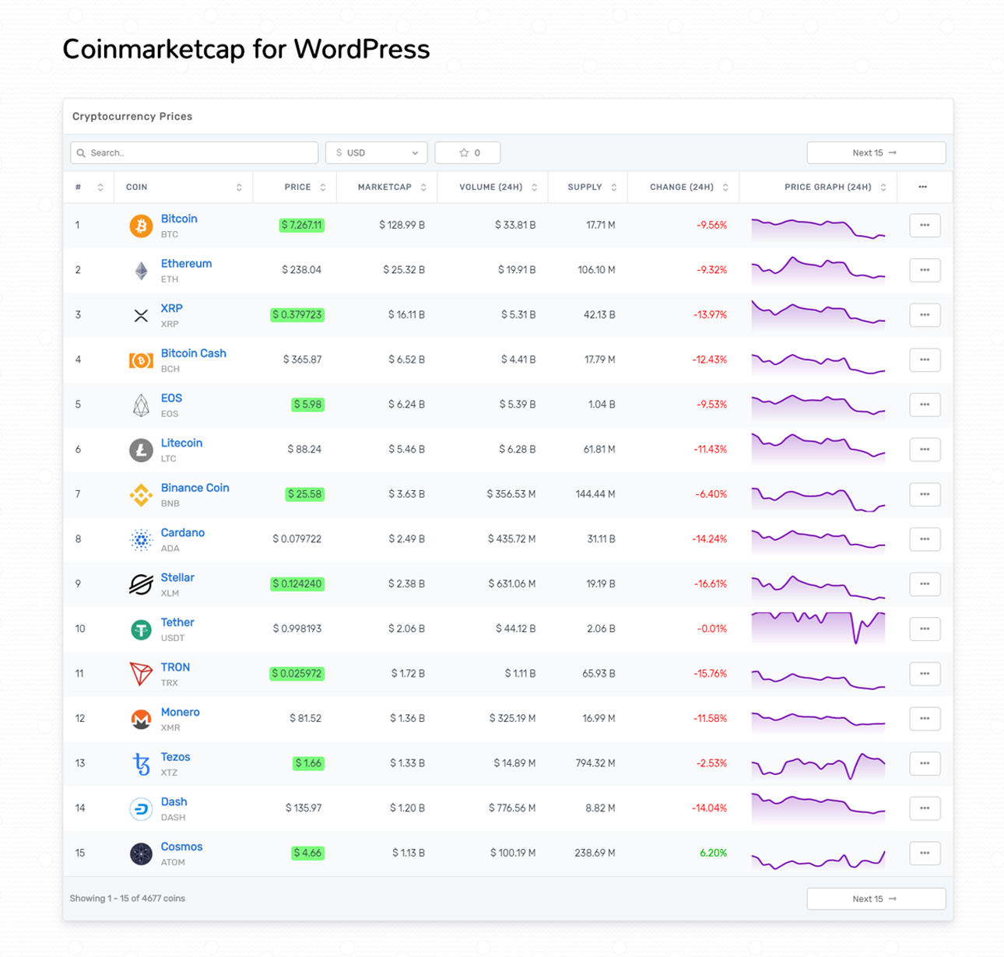Click the Cosmos 24h price graph
Screen dimensions: 1004x957
(818, 858)
